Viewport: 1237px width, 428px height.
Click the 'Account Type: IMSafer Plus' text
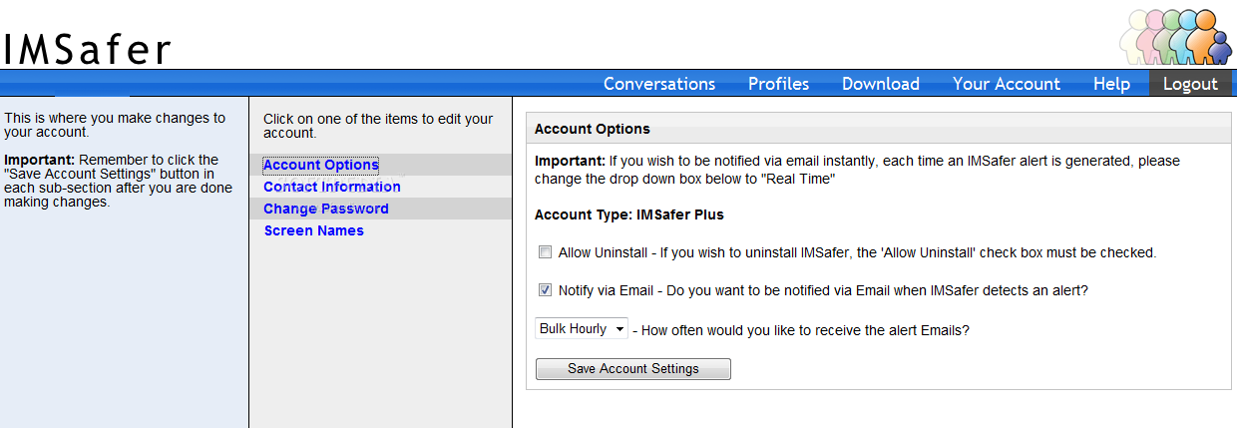coord(629,214)
